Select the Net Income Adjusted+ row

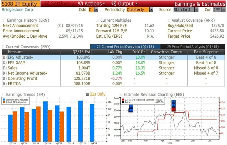pyautogui.click(x=113, y=73)
